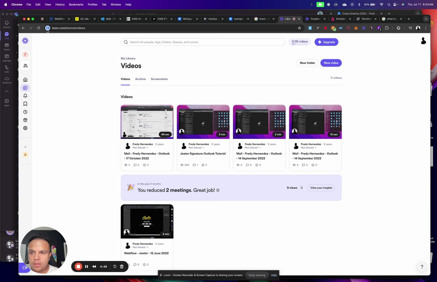Switch to the Isotope browser tab
The width and height of the screenshot is (437, 282).
tap(238, 19)
